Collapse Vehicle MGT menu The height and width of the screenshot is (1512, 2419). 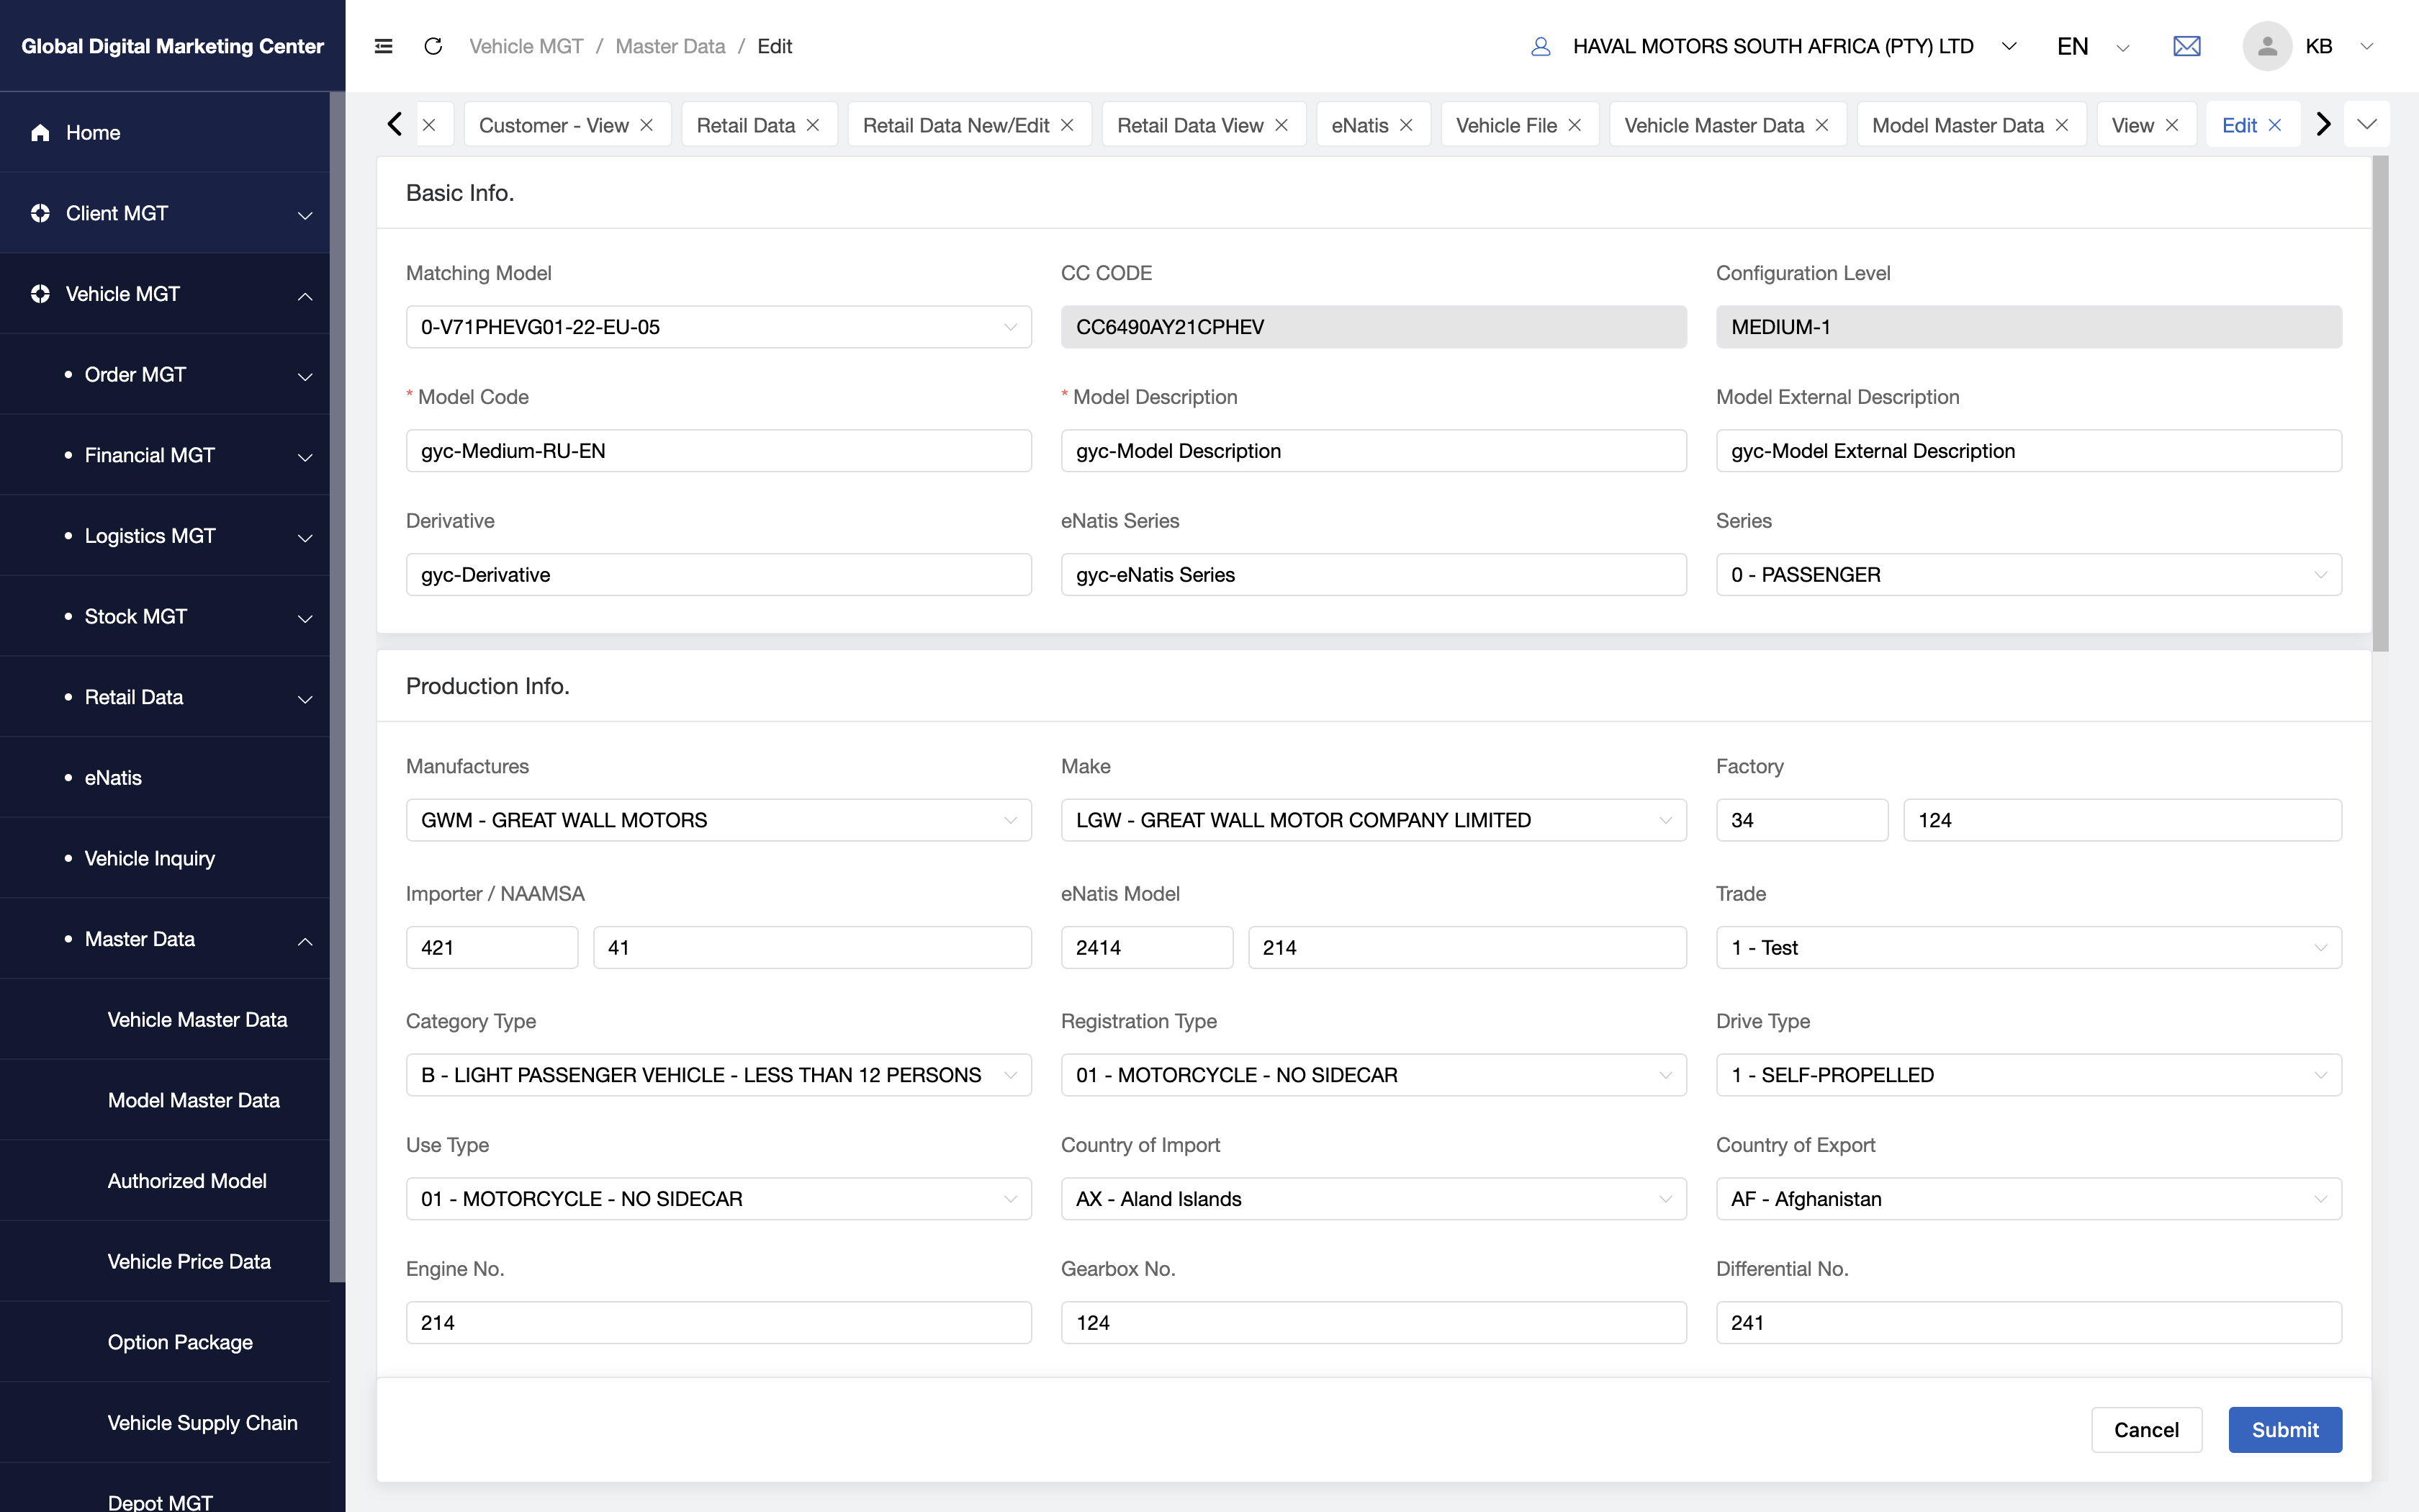pos(165,294)
